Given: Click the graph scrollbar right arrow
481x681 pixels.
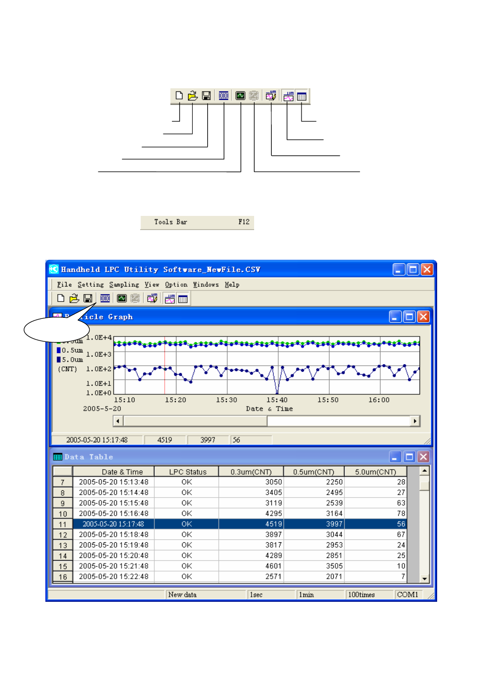Looking at the screenshot, I should point(415,421).
